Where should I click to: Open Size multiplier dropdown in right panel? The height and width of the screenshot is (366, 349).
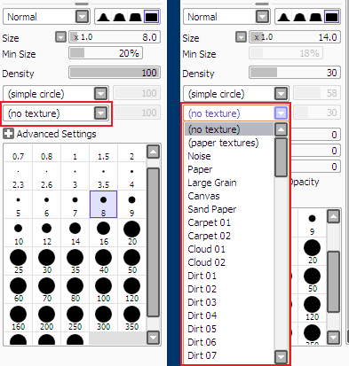pos(241,37)
